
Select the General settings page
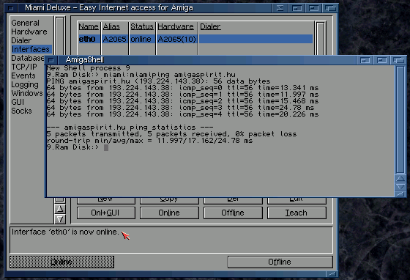point(26,23)
